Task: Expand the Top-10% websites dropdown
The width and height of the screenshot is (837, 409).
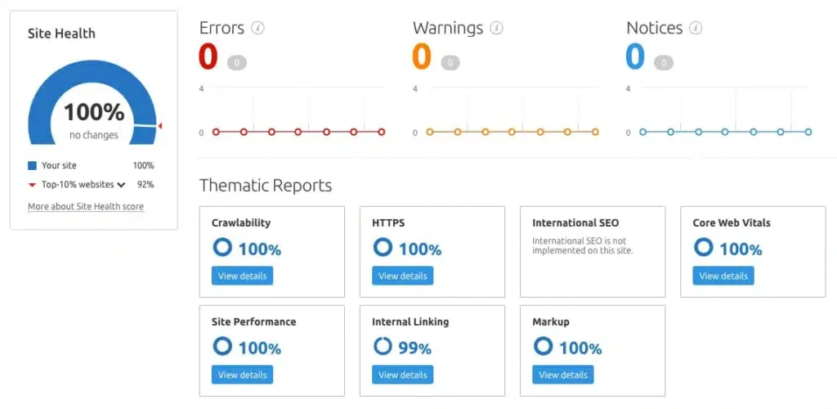Action: tap(121, 185)
